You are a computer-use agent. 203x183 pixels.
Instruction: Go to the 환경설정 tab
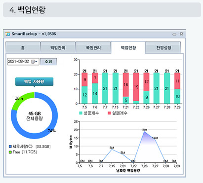[x=163, y=48]
